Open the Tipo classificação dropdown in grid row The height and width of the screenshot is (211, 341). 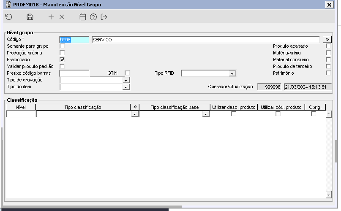(135, 114)
